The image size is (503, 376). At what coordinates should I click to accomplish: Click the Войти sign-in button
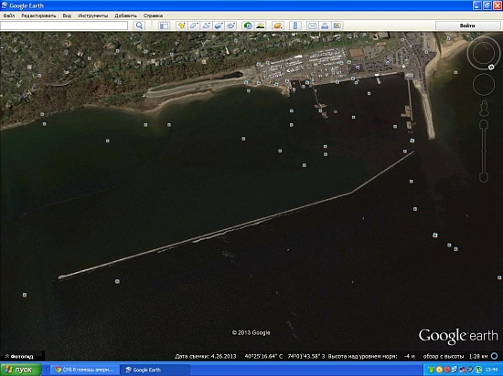pos(467,26)
